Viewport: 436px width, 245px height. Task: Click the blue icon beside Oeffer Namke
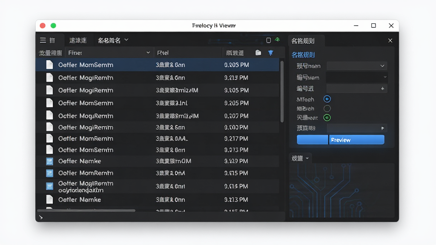coord(49,161)
